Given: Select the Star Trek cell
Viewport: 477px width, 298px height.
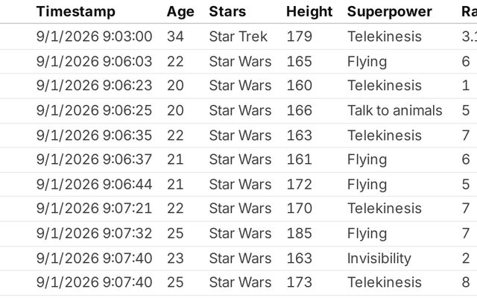Looking at the screenshot, I should pyautogui.click(x=238, y=37).
